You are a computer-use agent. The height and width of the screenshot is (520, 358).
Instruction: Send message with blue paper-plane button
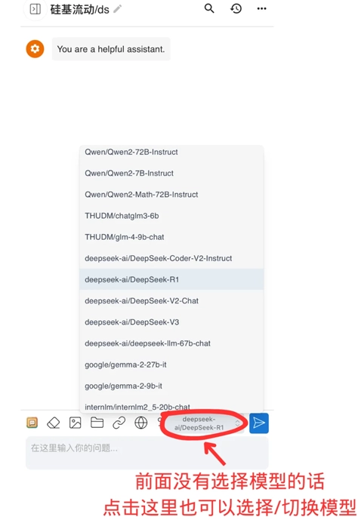pos(259,423)
